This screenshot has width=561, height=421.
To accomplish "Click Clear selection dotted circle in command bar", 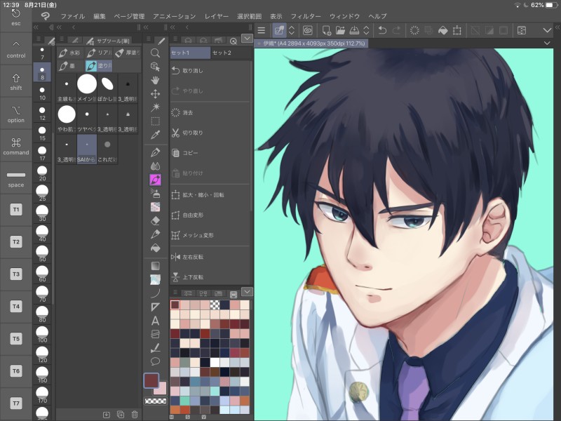I will [414, 30].
